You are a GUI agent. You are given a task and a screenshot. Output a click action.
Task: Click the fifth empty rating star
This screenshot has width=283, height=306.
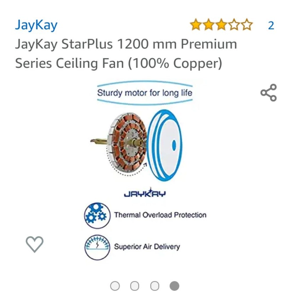pyautogui.click(x=247, y=25)
